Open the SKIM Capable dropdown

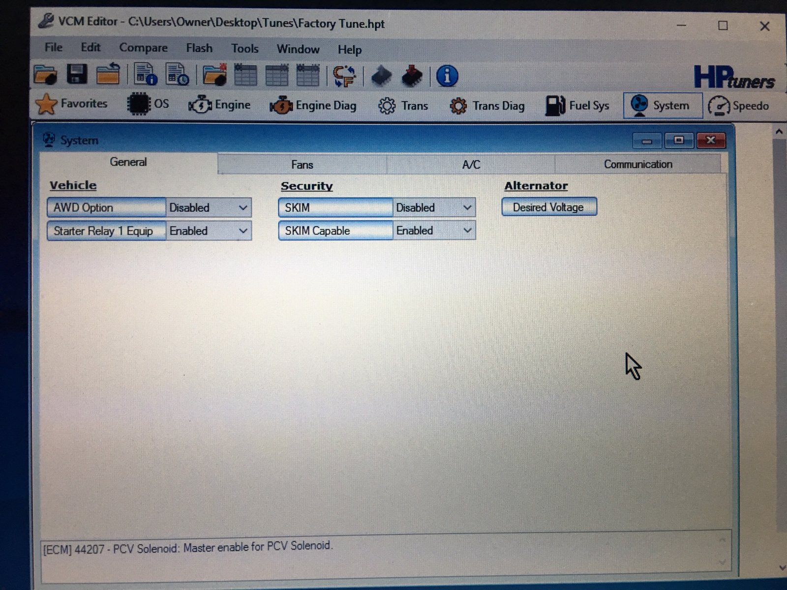(x=467, y=231)
